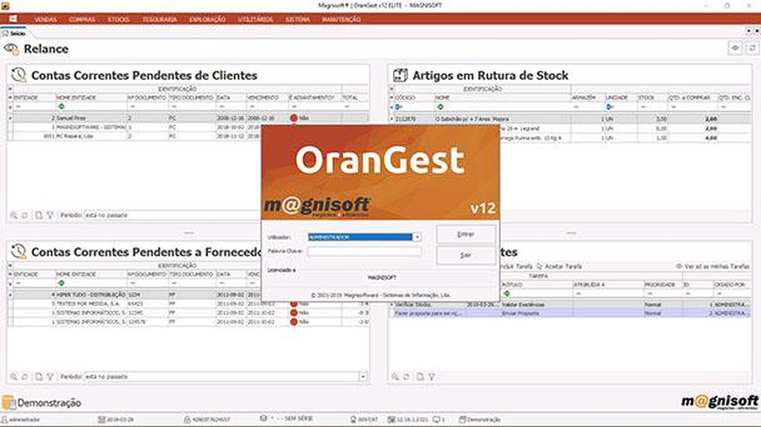Select Fazer proposta para serviço task row
Viewport: 761px width, 427px height.
(x=570, y=314)
